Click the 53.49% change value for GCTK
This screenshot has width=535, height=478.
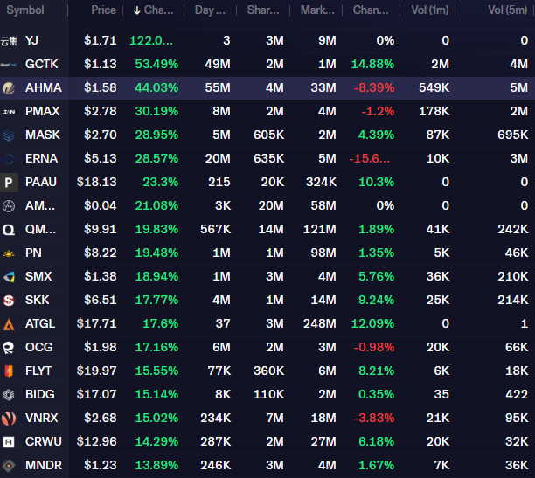coord(156,64)
